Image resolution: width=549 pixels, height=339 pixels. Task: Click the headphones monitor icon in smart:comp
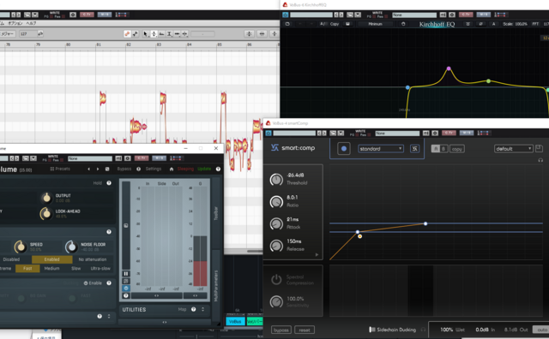pos(540,160)
